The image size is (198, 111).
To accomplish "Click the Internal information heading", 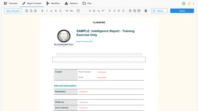I will 65,86.
